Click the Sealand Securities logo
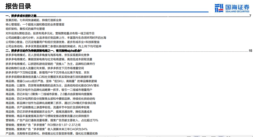The image size is (253, 137). click(x=232, y=8)
